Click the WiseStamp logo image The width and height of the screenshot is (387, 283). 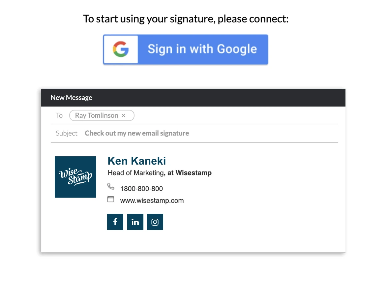(75, 177)
